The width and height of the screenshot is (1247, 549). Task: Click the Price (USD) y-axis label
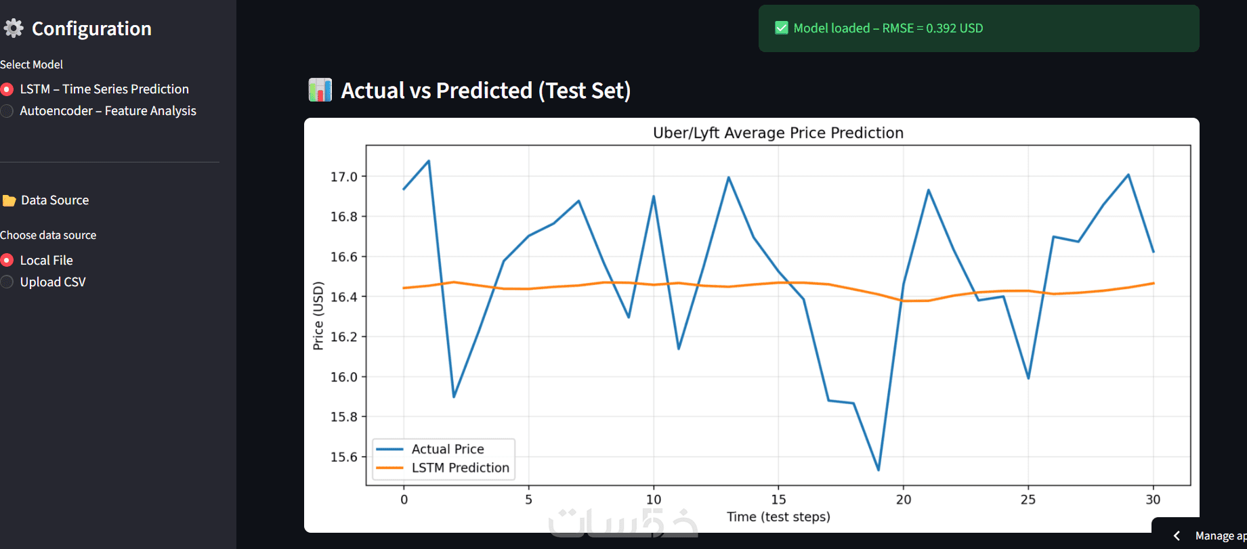318,315
